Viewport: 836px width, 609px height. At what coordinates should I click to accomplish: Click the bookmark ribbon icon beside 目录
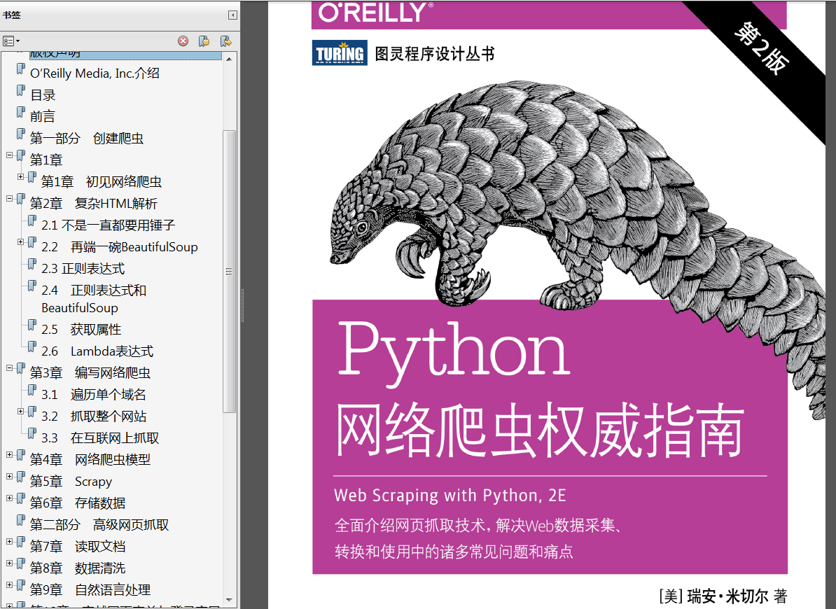coord(21,90)
